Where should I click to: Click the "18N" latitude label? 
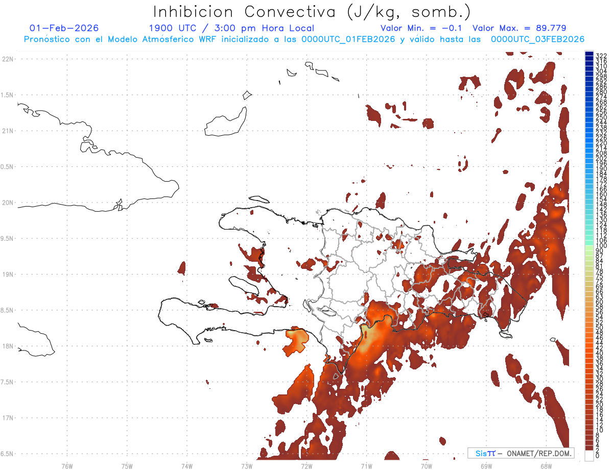[x=8, y=346]
